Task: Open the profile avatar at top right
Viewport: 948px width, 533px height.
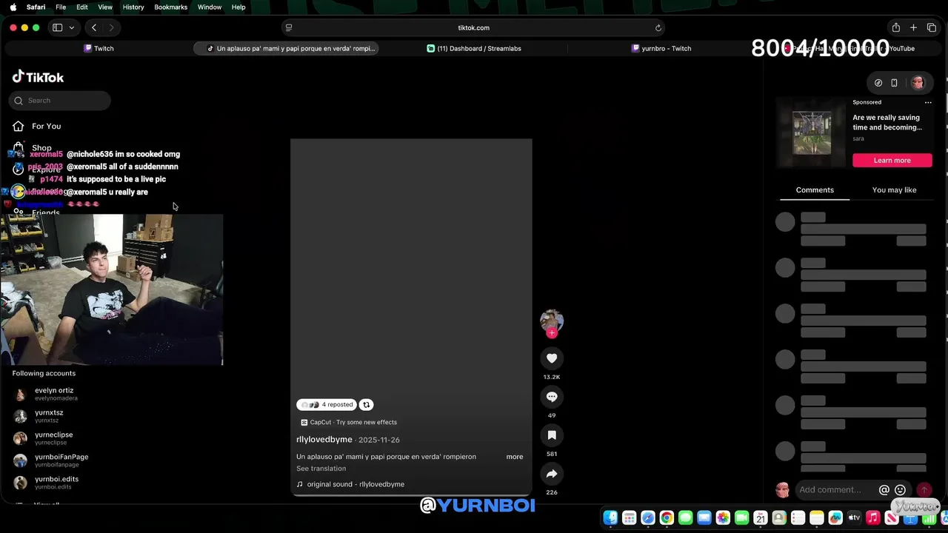Action: click(918, 83)
